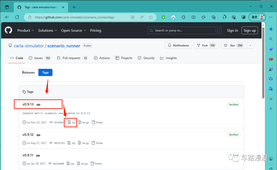Click the page vertical scrollbar thumb
Image resolution: width=277 pixels, height=170 pixels.
(263, 63)
